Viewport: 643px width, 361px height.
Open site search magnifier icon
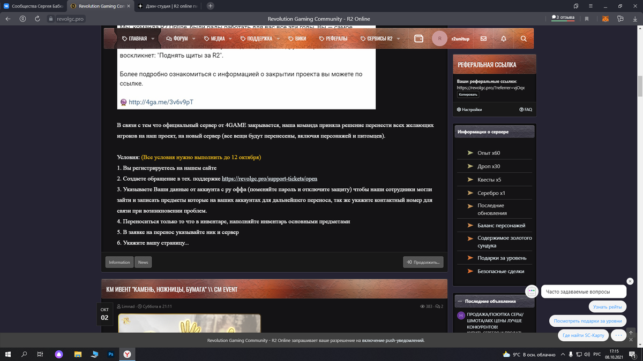pyautogui.click(x=524, y=39)
